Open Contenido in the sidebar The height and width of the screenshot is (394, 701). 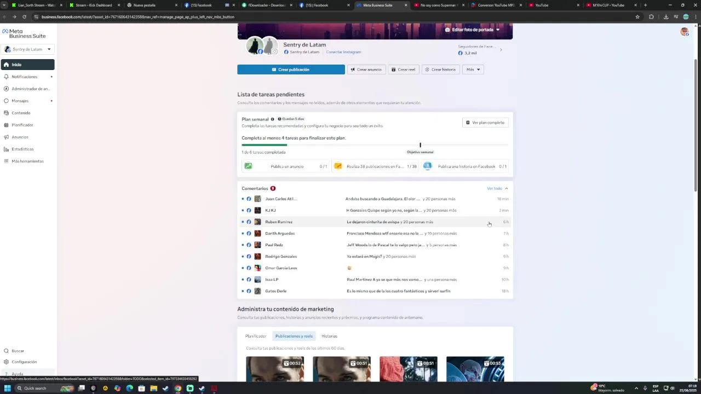tap(27, 113)
